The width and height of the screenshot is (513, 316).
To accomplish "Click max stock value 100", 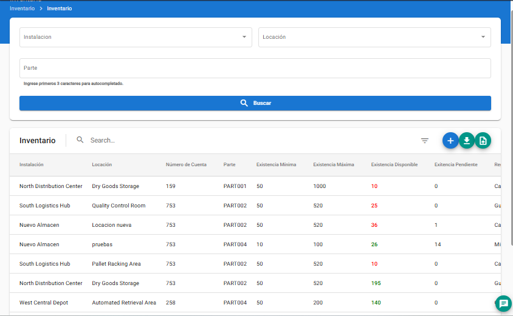I will (x=318, y=244).
